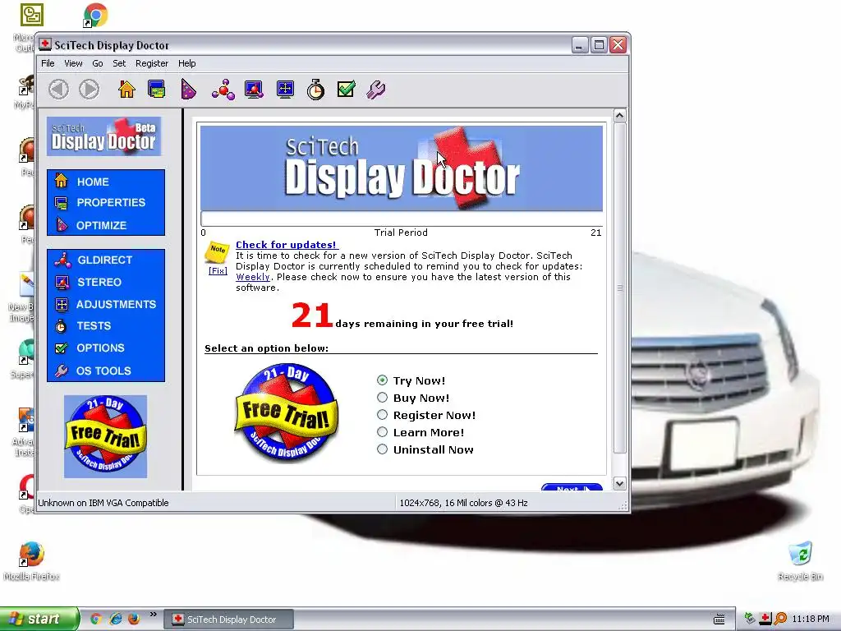Click the Next button at bottom right
841x631 pixels.
[x=572, y=487]
